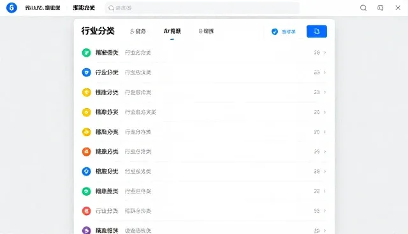Expand the purple-icon row via its chevron
Viewport: 408px width, 234px height.
tap(324, 230)
